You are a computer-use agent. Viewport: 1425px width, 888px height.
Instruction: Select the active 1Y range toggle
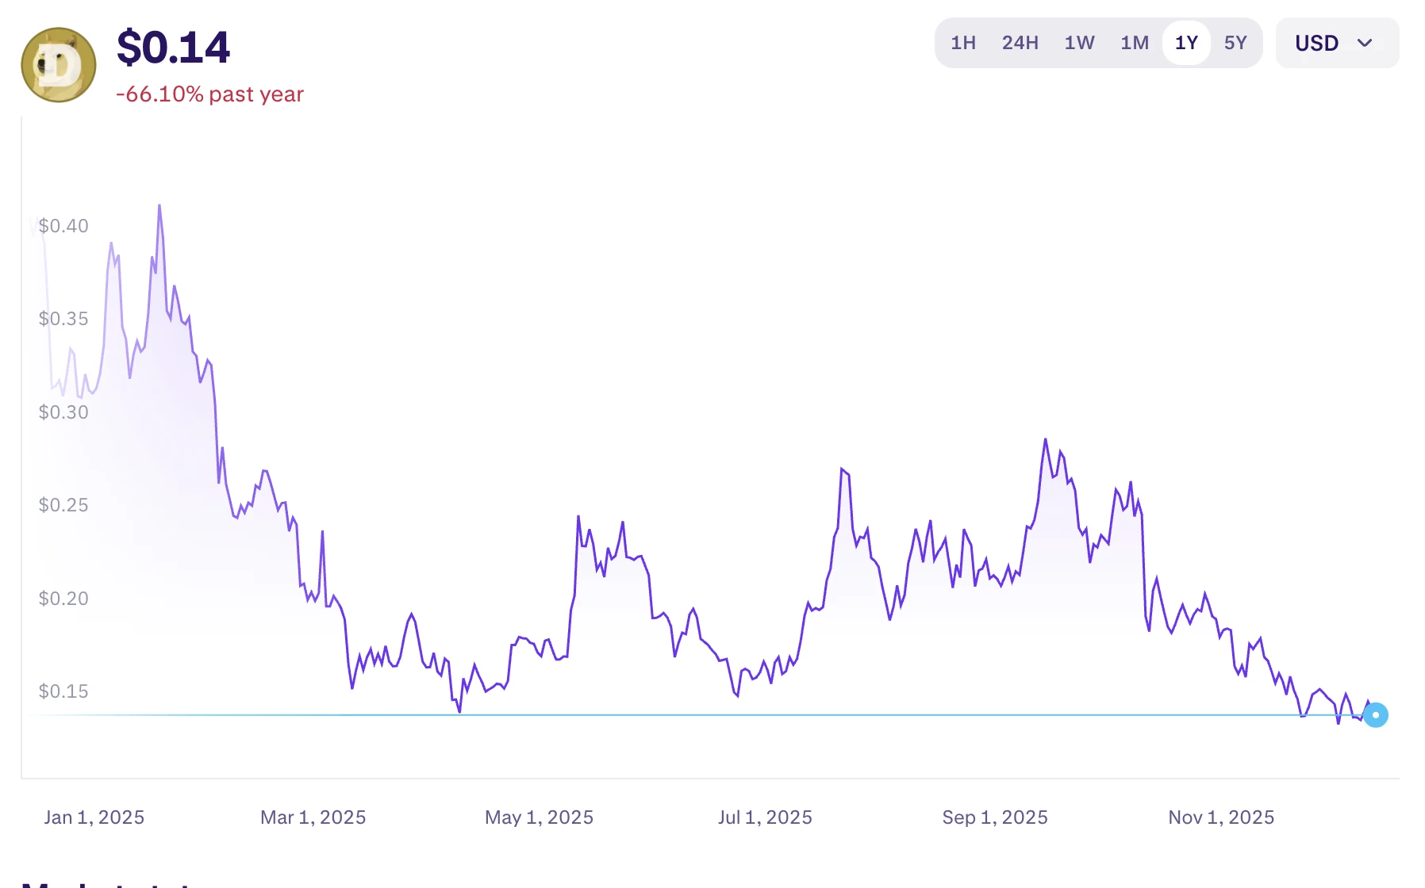1186,43
